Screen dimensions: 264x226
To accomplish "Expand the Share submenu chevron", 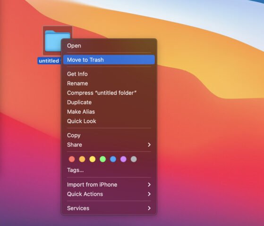I will (149, 145).
